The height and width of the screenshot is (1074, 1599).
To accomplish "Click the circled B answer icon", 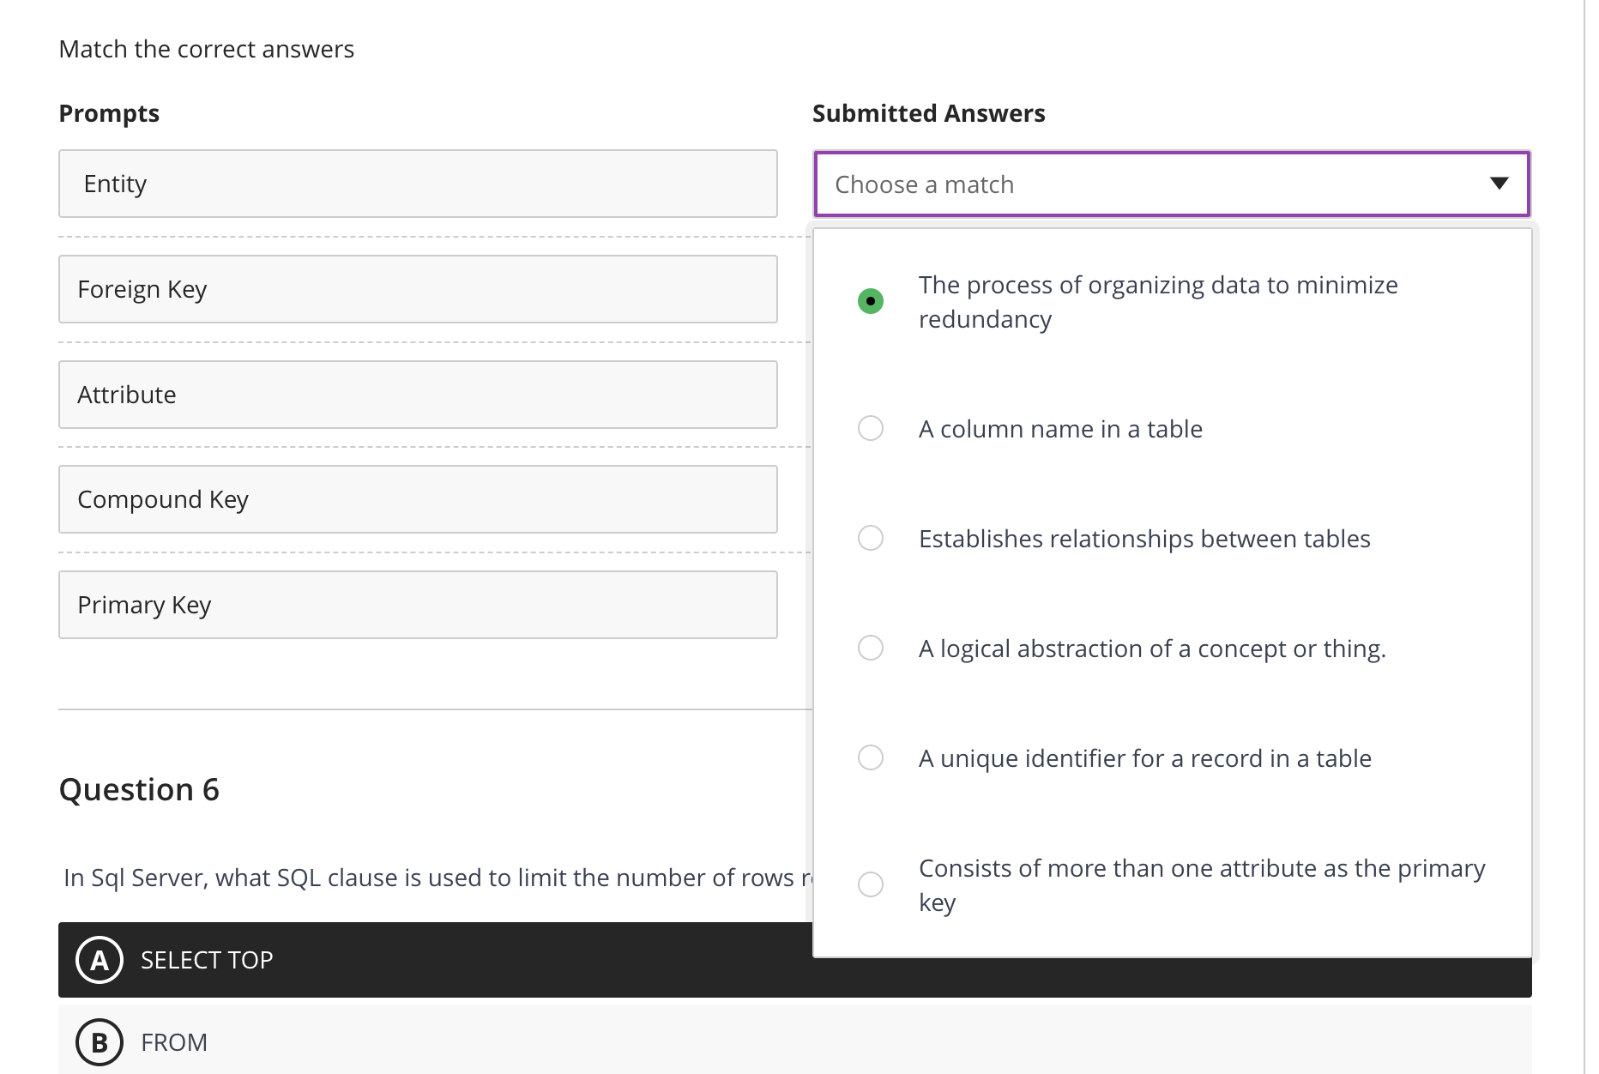I will 100,1042.
